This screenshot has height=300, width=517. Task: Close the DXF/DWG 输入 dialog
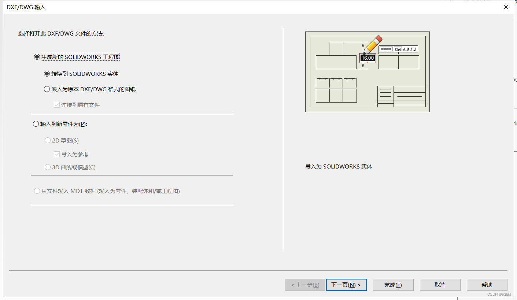(x=506, y=7)
